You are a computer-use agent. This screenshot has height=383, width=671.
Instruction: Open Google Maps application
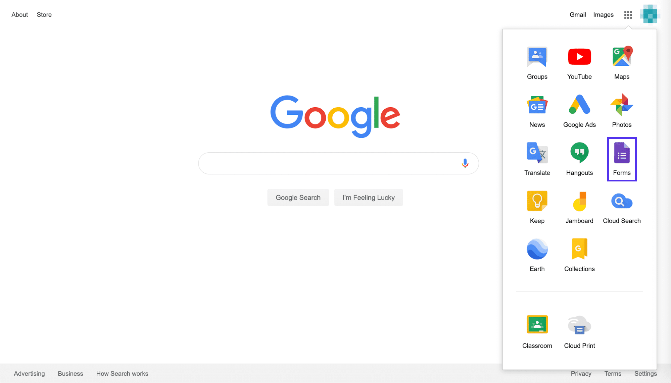click(x=622, y=62)
